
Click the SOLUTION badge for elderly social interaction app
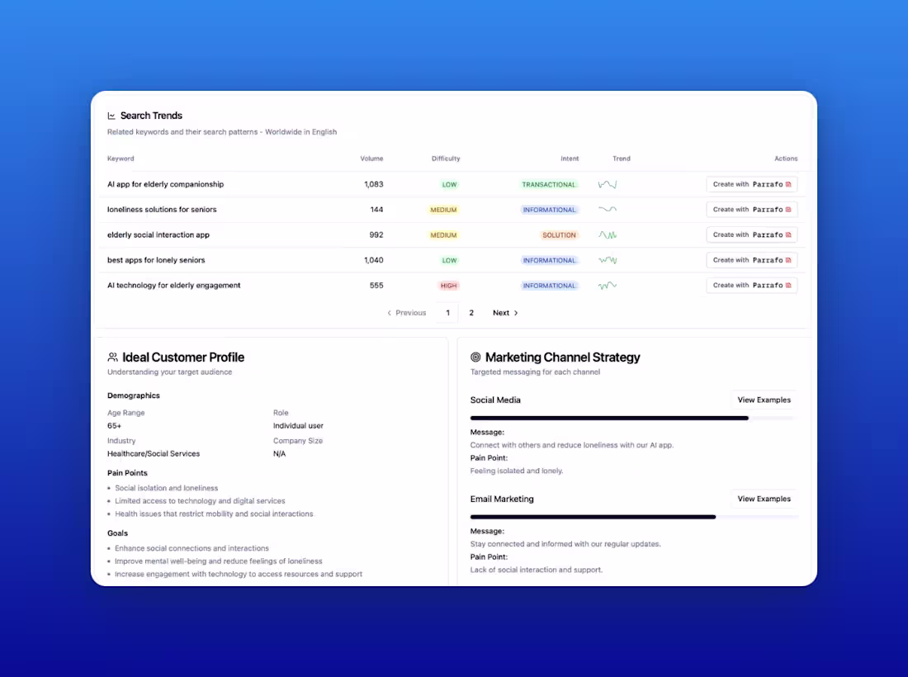pyautogui.click(x=560, y=234)
